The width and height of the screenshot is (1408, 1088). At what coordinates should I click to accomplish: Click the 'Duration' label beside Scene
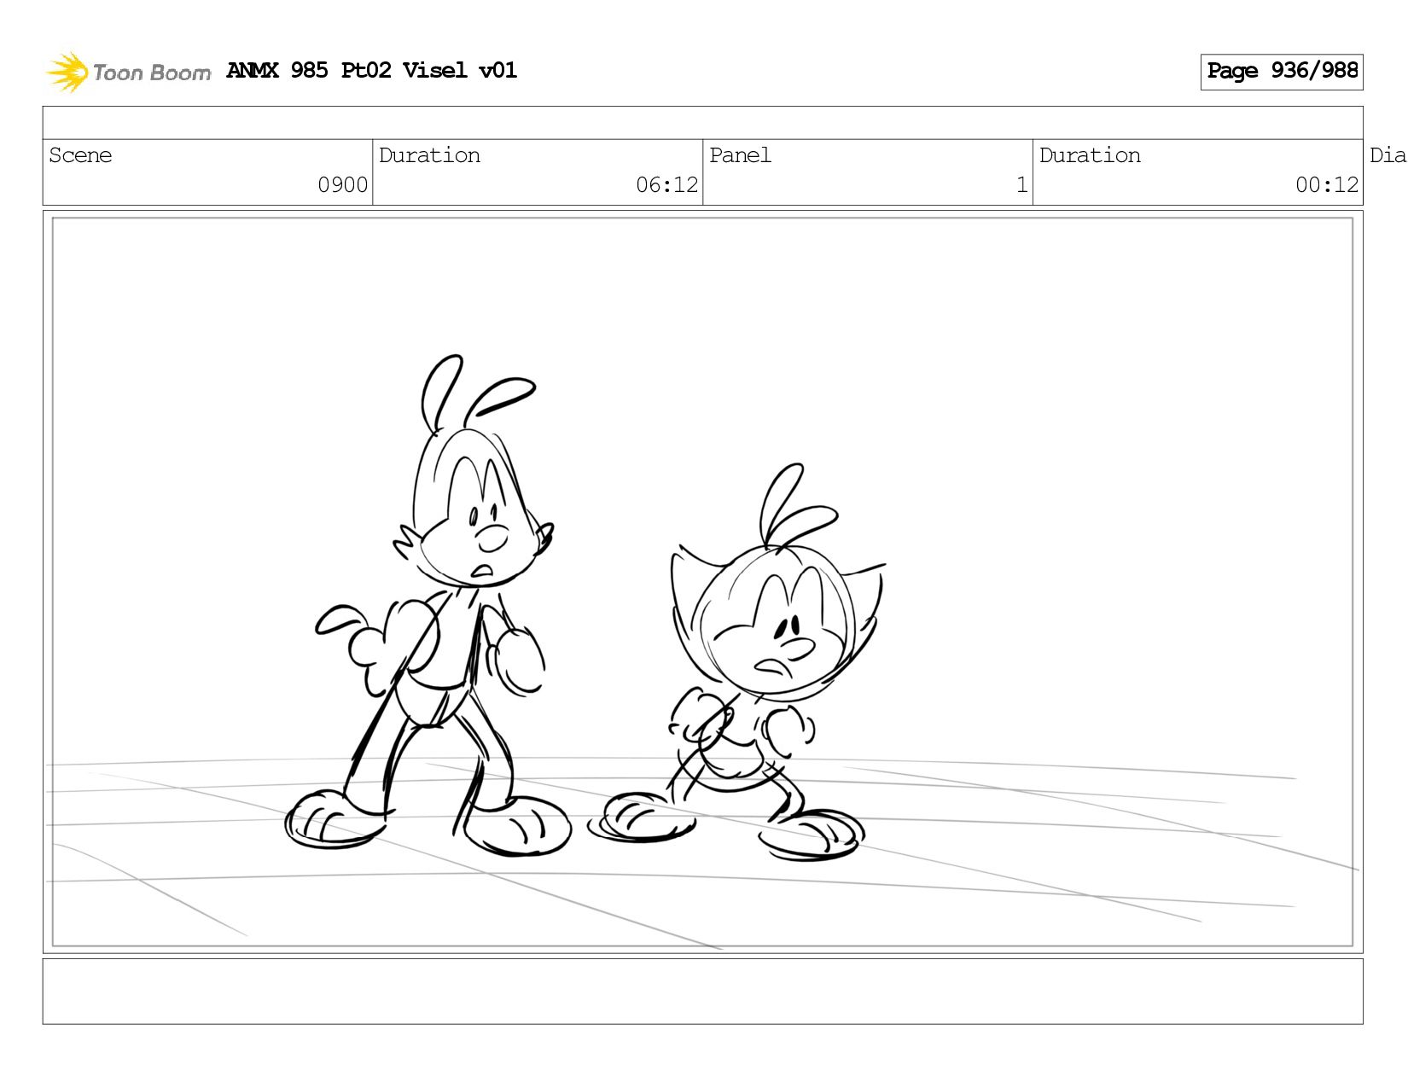point(429,155)
